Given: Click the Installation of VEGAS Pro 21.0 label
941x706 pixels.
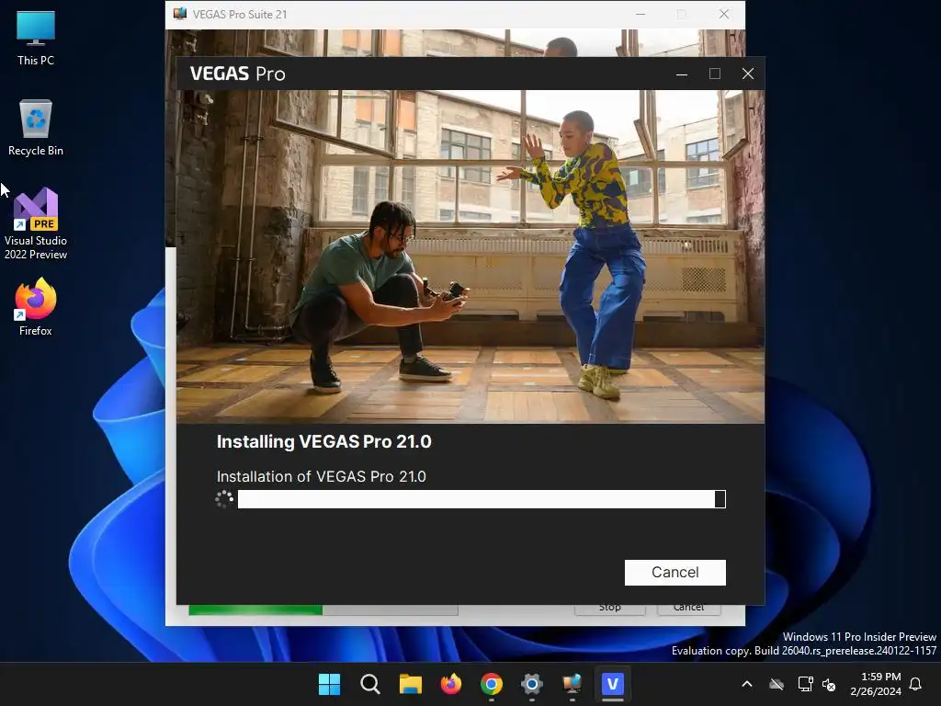Looking at the screenshot, I should [x=321, y=477].
